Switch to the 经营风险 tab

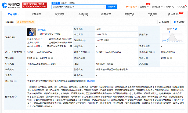click(60, 14)
